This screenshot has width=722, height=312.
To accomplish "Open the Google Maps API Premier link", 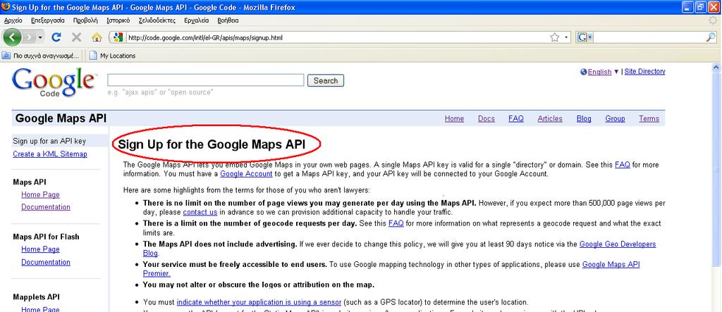I will point(611,265).
